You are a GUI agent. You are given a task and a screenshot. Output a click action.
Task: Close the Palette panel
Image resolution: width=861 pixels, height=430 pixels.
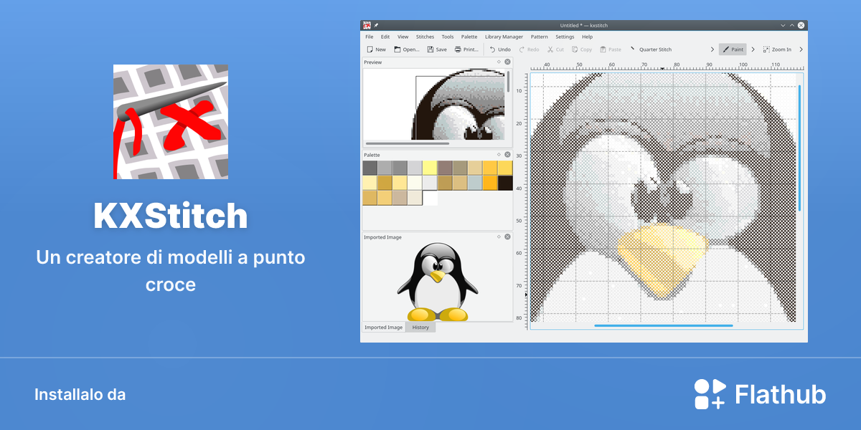[x=507, y=154]
